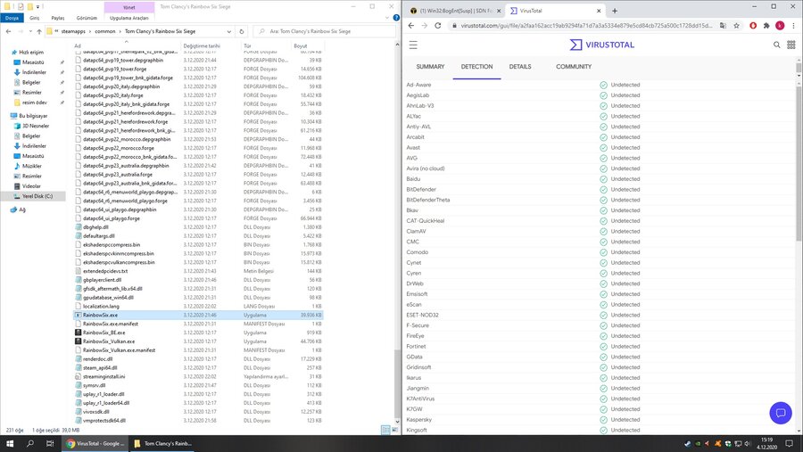The height and width of the screenshot is (452, 803).
Task: Expand the Explorer address history dropdown
Action: pos(229,32)
